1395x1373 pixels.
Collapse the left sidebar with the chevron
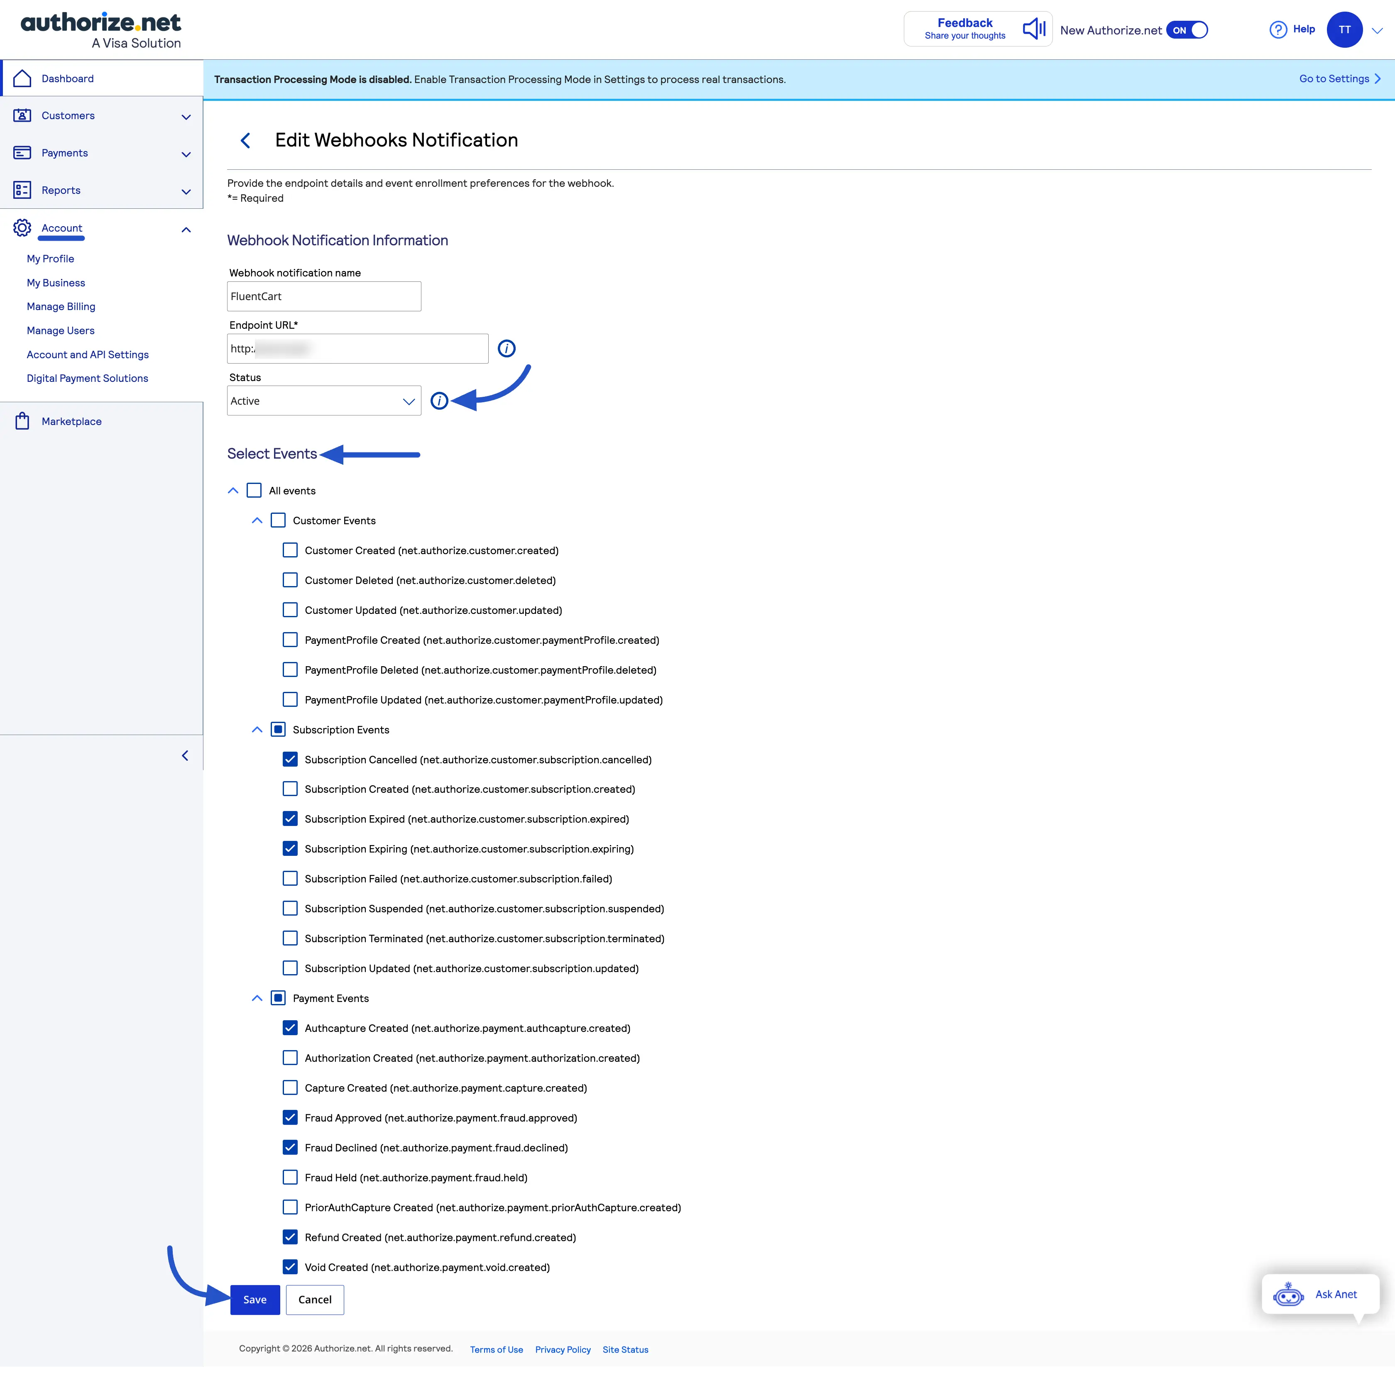coord(185,755)
